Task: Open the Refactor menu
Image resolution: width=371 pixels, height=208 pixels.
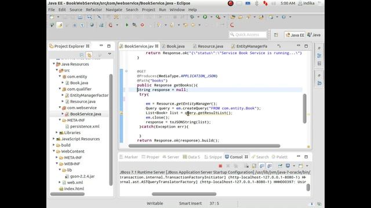Action: pyautogui.click(x=94, y=10)
